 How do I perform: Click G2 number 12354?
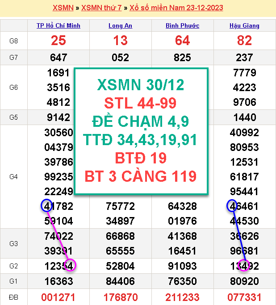pos(59,266)
